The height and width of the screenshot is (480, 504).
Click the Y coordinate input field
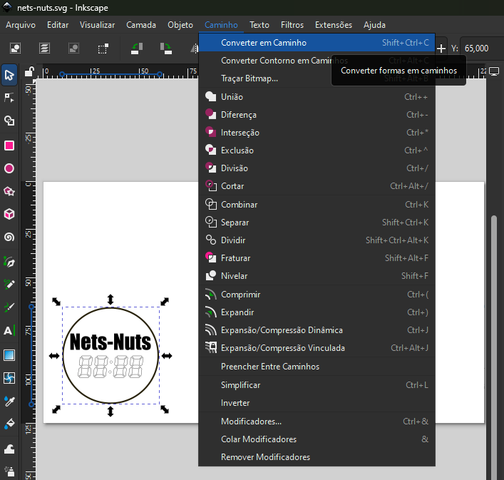(478, 48)
